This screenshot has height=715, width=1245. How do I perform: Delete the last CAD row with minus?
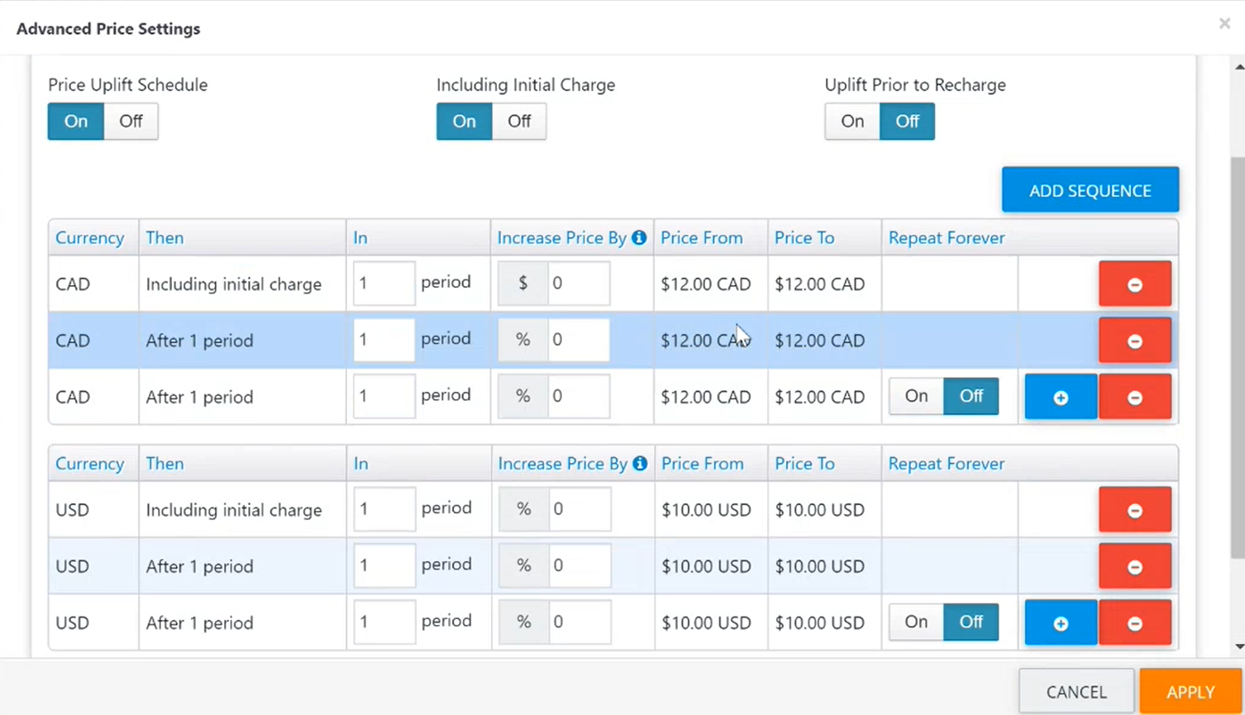(1134, 397)
